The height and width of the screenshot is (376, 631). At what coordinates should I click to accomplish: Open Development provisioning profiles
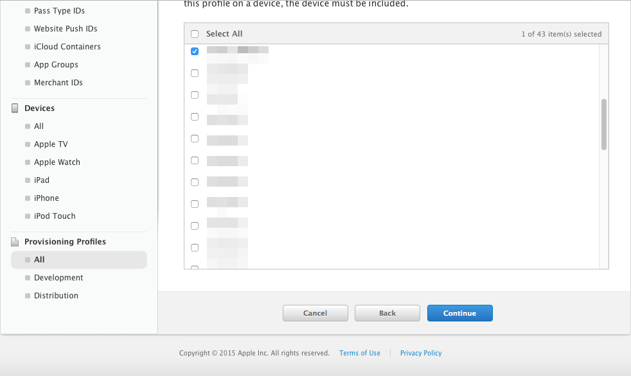click(x=58, y=278)
